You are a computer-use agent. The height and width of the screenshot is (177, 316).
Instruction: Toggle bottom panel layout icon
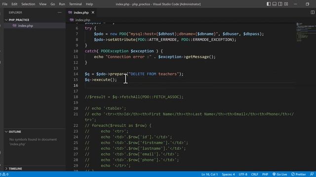click(x=275, y=4)
